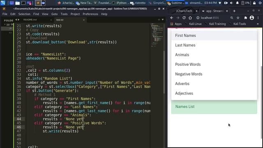Open the Selection menu
This screenshot has height=148, width=263.
coord(24,14)
